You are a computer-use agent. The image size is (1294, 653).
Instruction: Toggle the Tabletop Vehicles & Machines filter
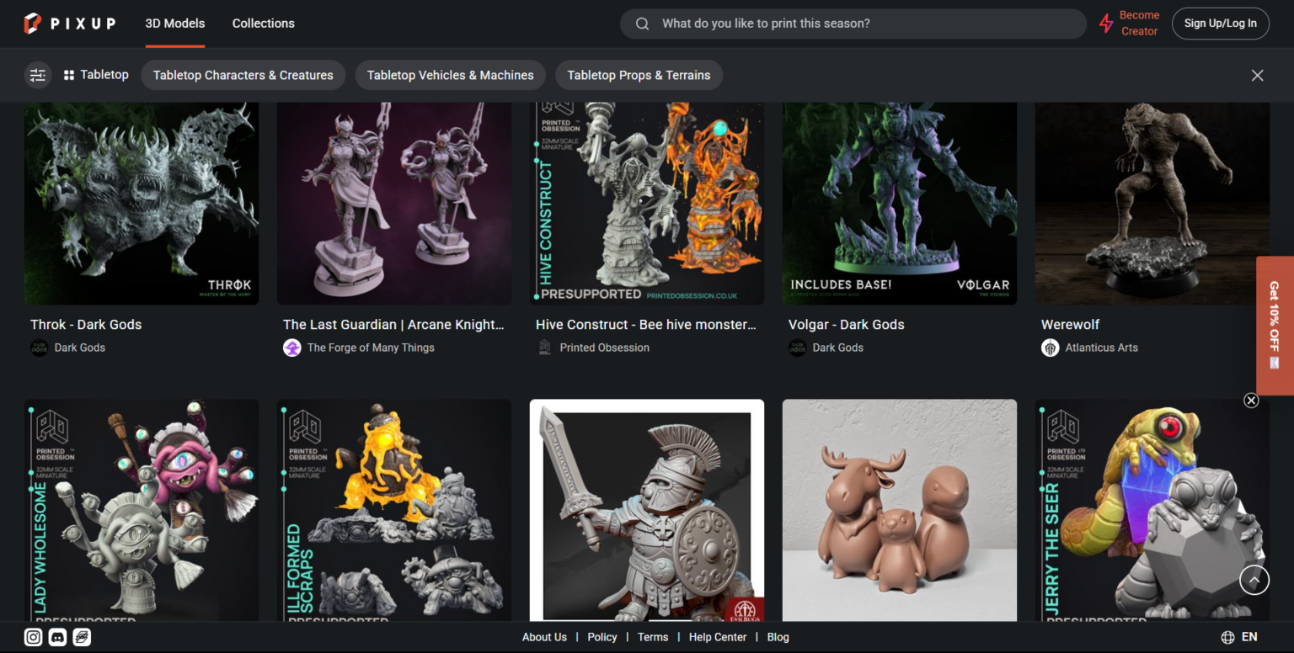pyautogui.click(x=450, y=75)
